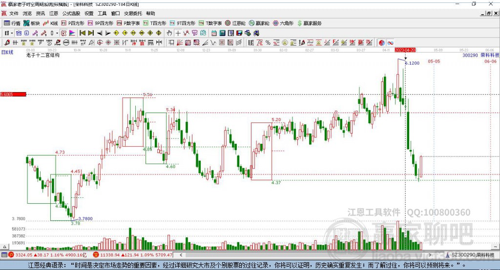Click the black right arrow icon
Viewport: 500px width, 270px height.
pos(108,33)
